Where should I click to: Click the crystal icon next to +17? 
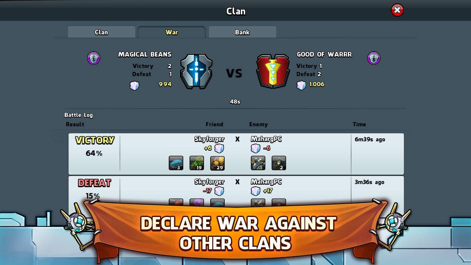[x=255, y=191]
